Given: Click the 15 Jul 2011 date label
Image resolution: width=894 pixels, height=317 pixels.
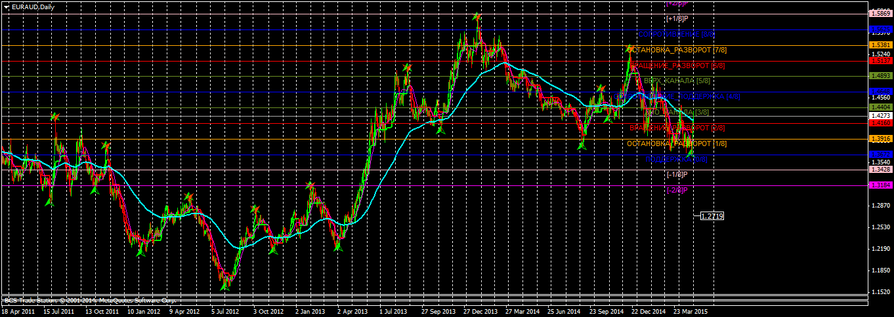Looking at the screenshot, I should (60, 312).
